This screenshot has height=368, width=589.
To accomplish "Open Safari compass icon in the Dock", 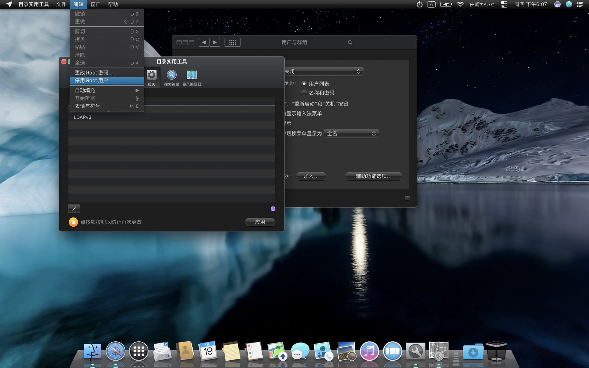I will click(116, 351).
